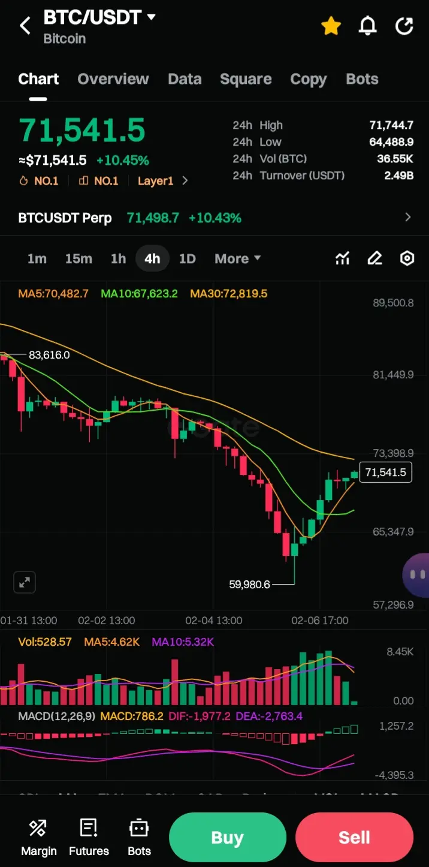Tap the share/refresh arrow icon
Viewport: 429px width, 867px height.
(405, 26)
